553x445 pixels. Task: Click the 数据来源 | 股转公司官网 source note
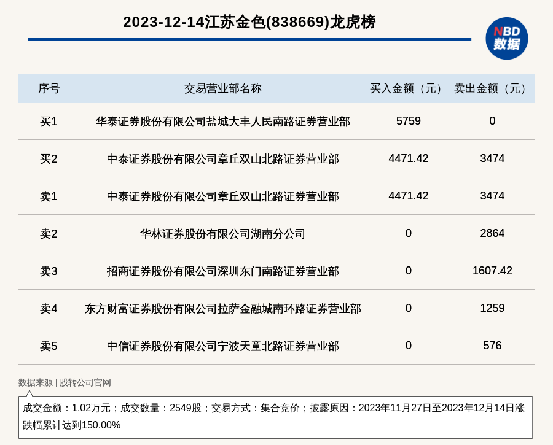coord(65,382)
